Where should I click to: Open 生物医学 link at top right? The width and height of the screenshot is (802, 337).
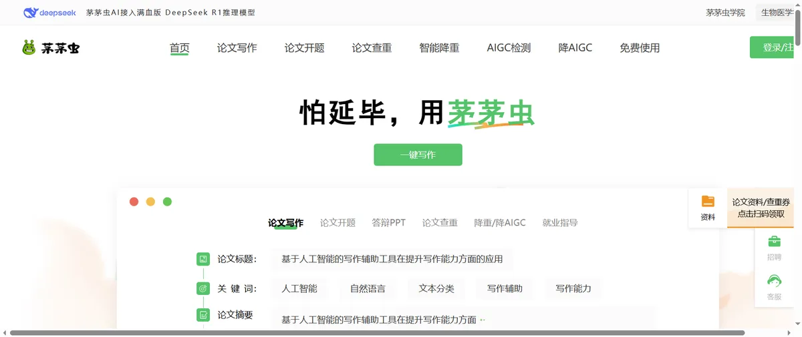point(775,13)
